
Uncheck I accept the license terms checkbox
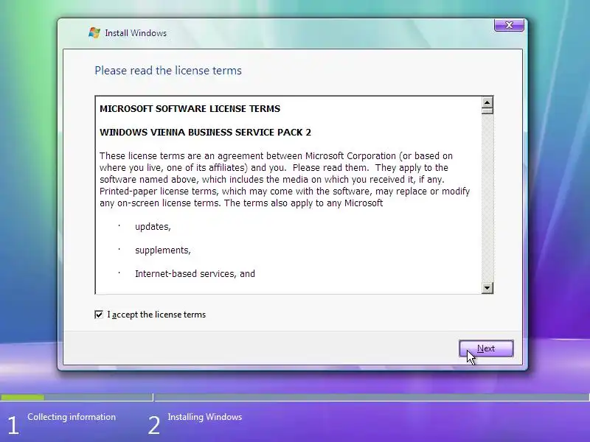pos(99,315)
